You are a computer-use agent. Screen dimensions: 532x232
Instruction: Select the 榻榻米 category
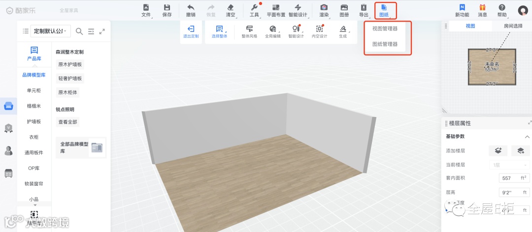(34, 106)
